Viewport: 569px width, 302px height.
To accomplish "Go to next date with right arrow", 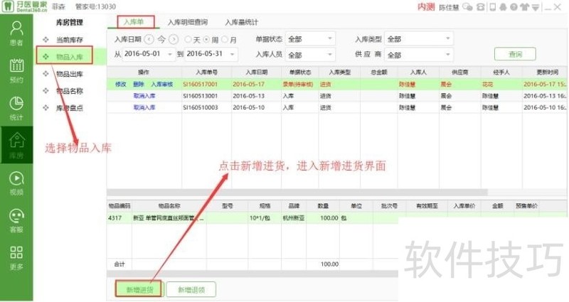I will (174, 39).
